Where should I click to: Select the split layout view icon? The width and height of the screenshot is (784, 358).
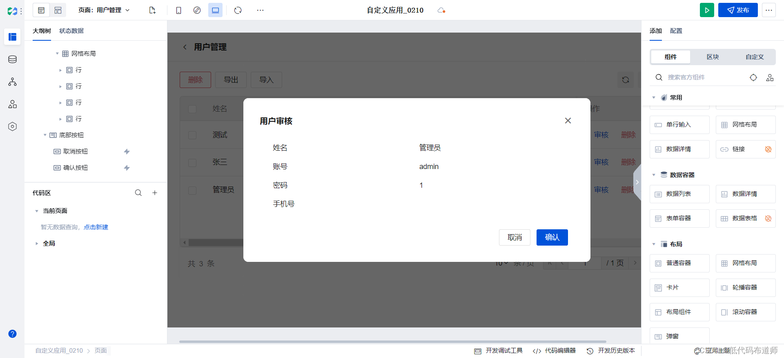58,10
